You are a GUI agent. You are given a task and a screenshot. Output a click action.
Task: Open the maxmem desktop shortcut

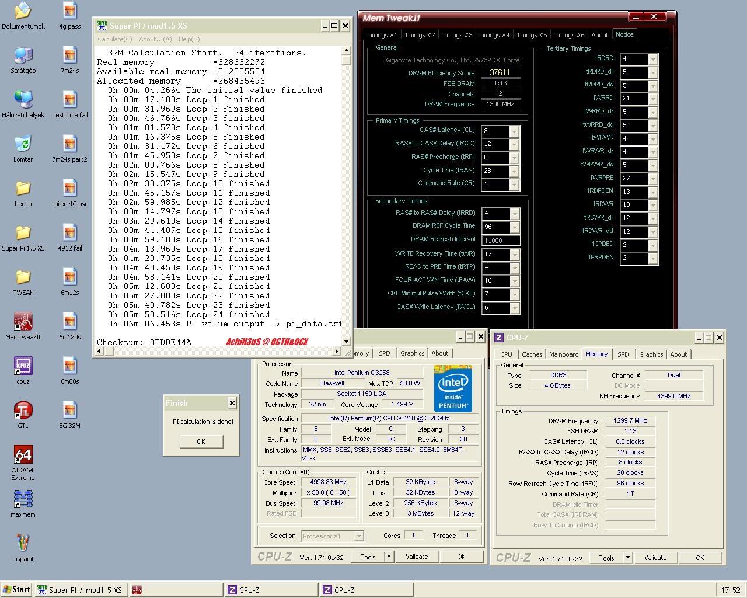(23, 500)
